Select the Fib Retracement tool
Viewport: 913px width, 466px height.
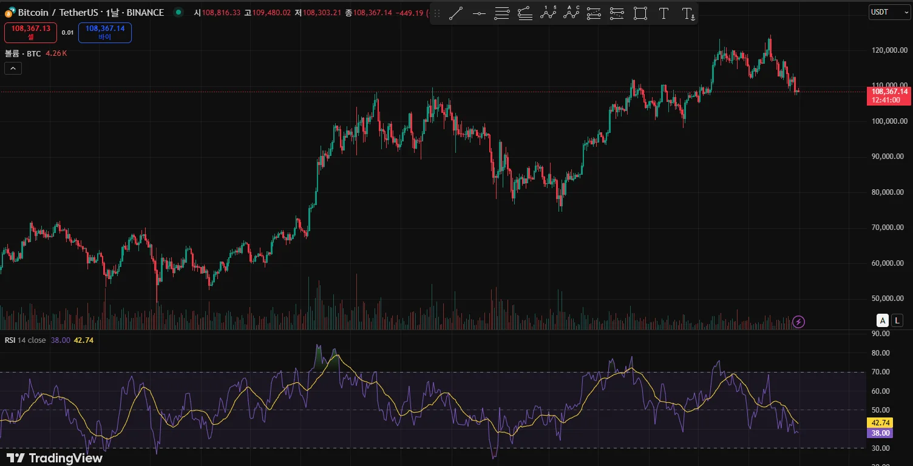(x=501, y=13)
